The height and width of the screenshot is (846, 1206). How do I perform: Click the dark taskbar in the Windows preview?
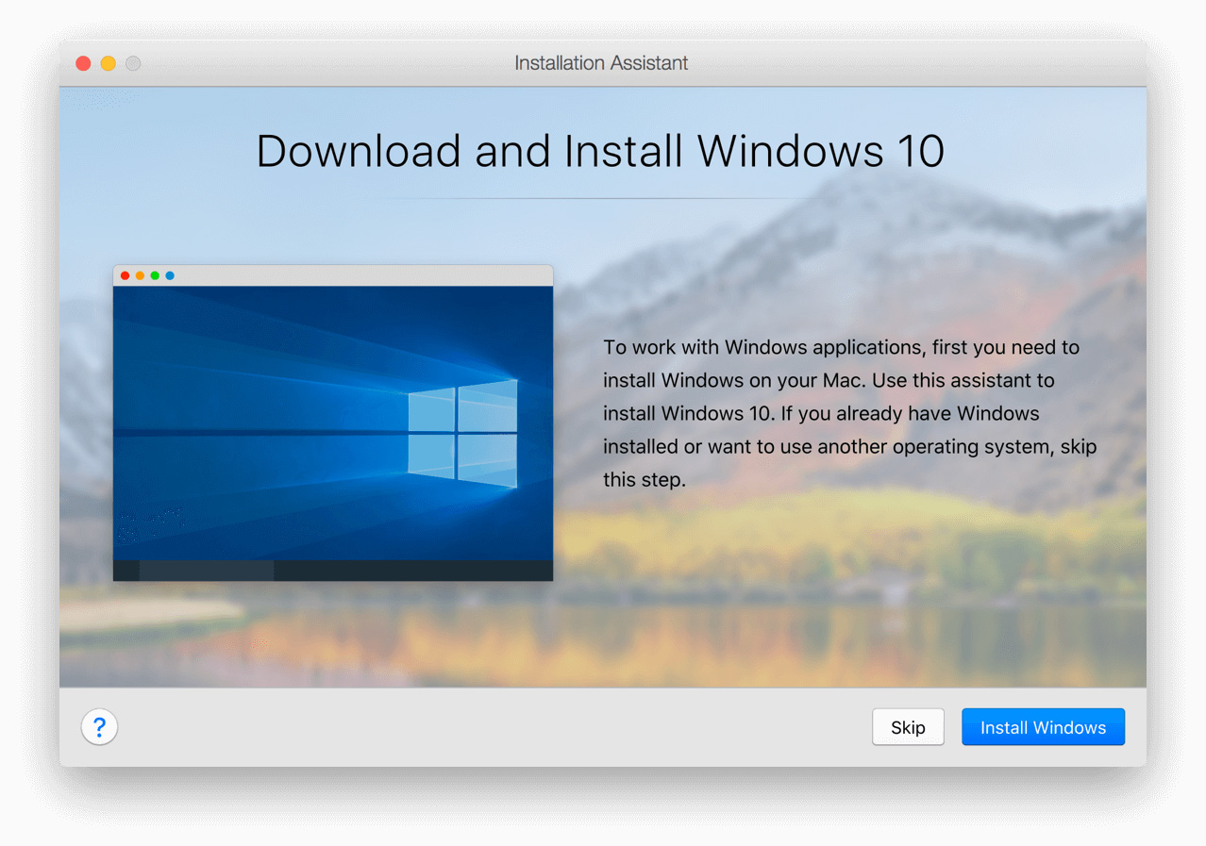tap(415, 571)
